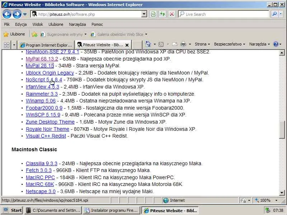Open the Narzędzia menu in menu bar
This screenshot has width=287, height=215.
pyautogui.click(x=77, y=24)
